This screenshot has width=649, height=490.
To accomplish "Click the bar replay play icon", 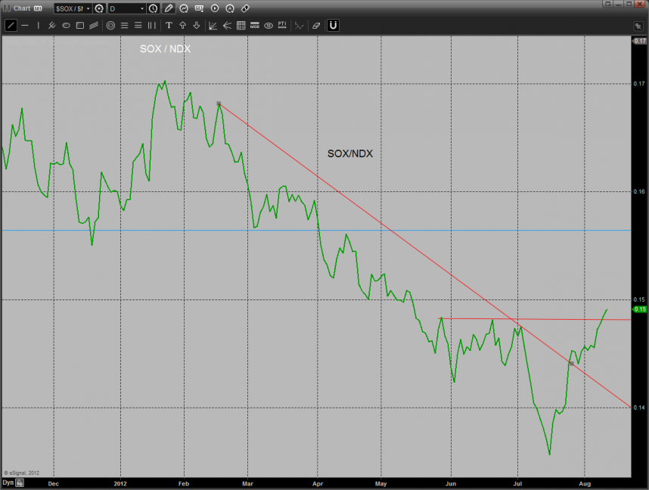I will [x=214, y=8].
